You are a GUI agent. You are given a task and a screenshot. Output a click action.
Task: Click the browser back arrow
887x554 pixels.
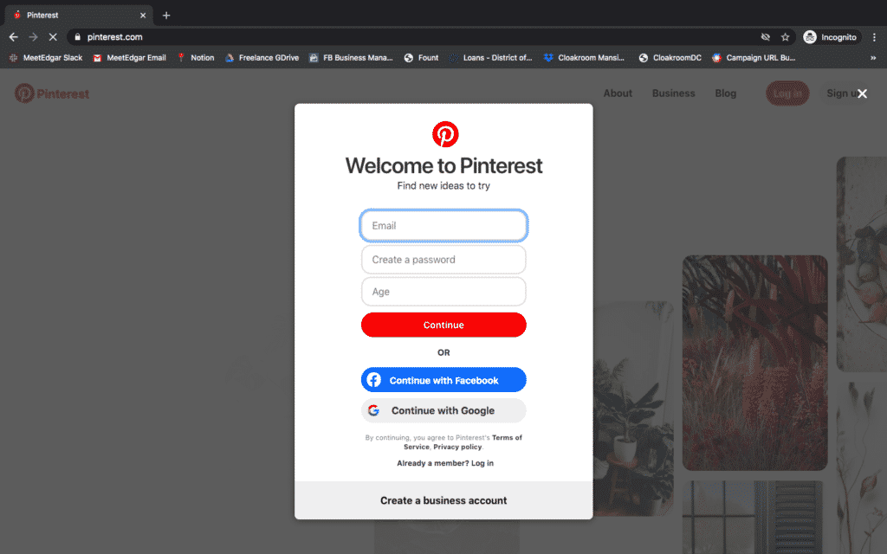point(14,36)
